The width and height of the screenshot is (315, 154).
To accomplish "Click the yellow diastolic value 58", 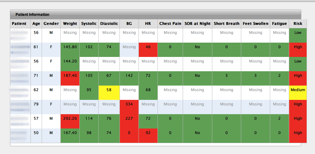I will (x=109, y=90).
